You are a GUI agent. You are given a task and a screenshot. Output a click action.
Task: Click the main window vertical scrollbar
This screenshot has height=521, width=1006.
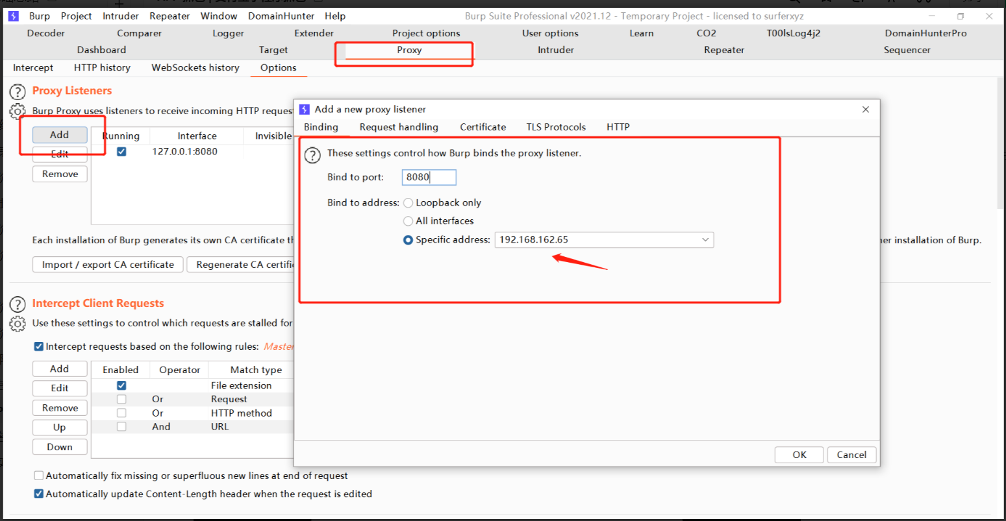click(1001, 143)
